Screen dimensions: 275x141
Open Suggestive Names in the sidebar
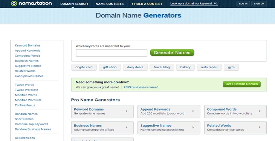pyautogui.click(x=28, y=66)
